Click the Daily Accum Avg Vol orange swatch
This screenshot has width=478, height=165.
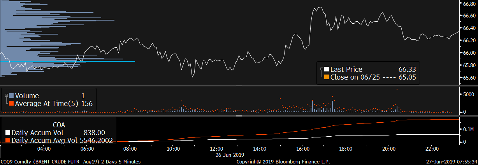(9, 140)
